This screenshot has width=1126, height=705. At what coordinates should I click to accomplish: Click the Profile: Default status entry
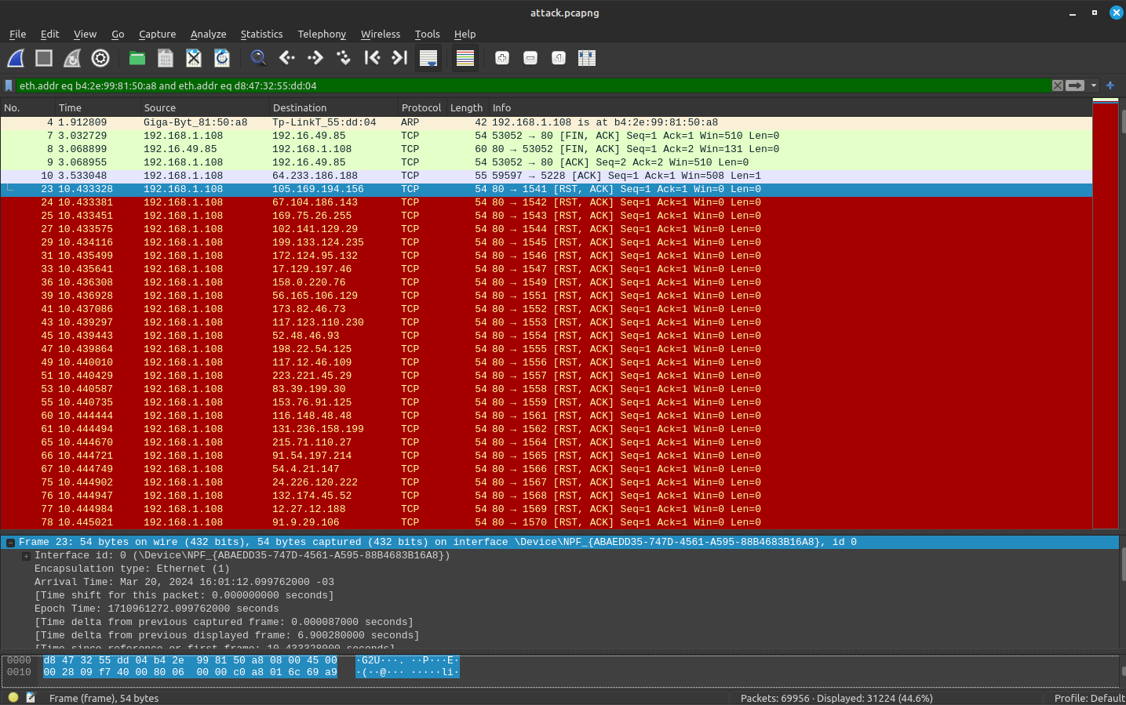[x=1089, y=698]
